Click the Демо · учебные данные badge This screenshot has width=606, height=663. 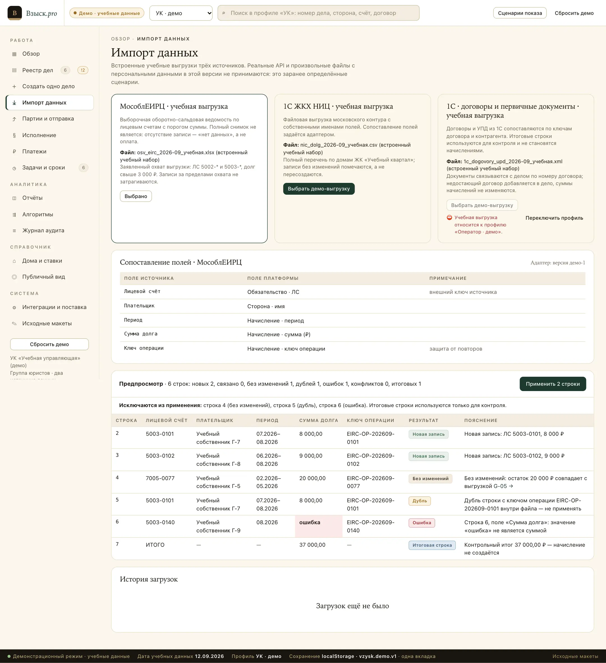click(107, 13)
